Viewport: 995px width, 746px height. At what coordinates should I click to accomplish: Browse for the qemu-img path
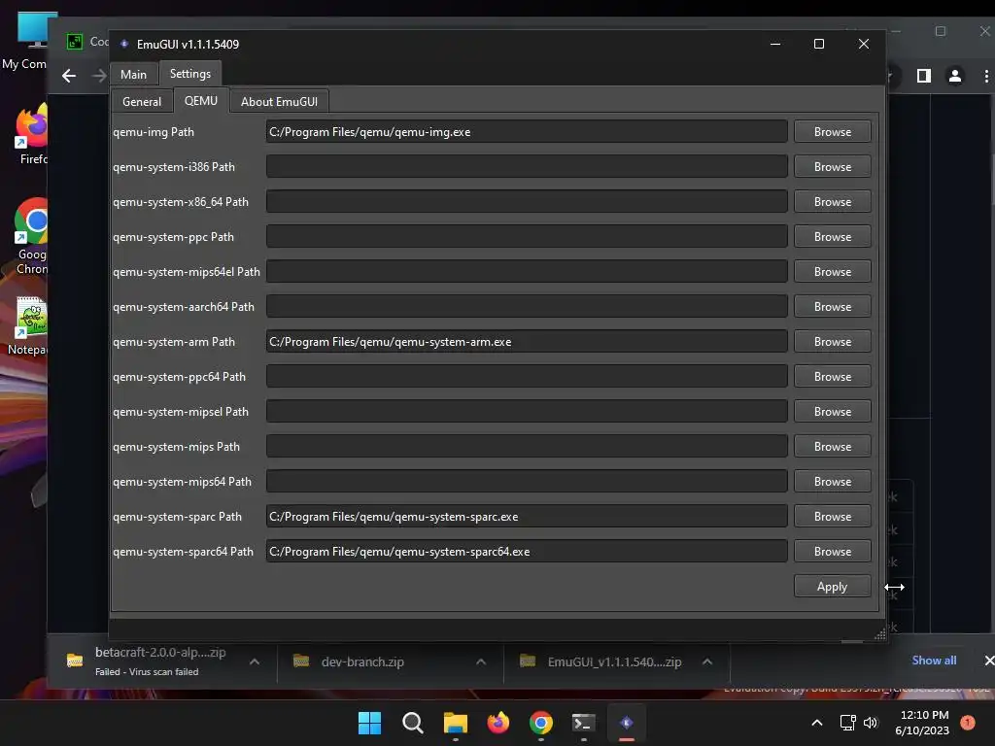[x=832, y=132]
